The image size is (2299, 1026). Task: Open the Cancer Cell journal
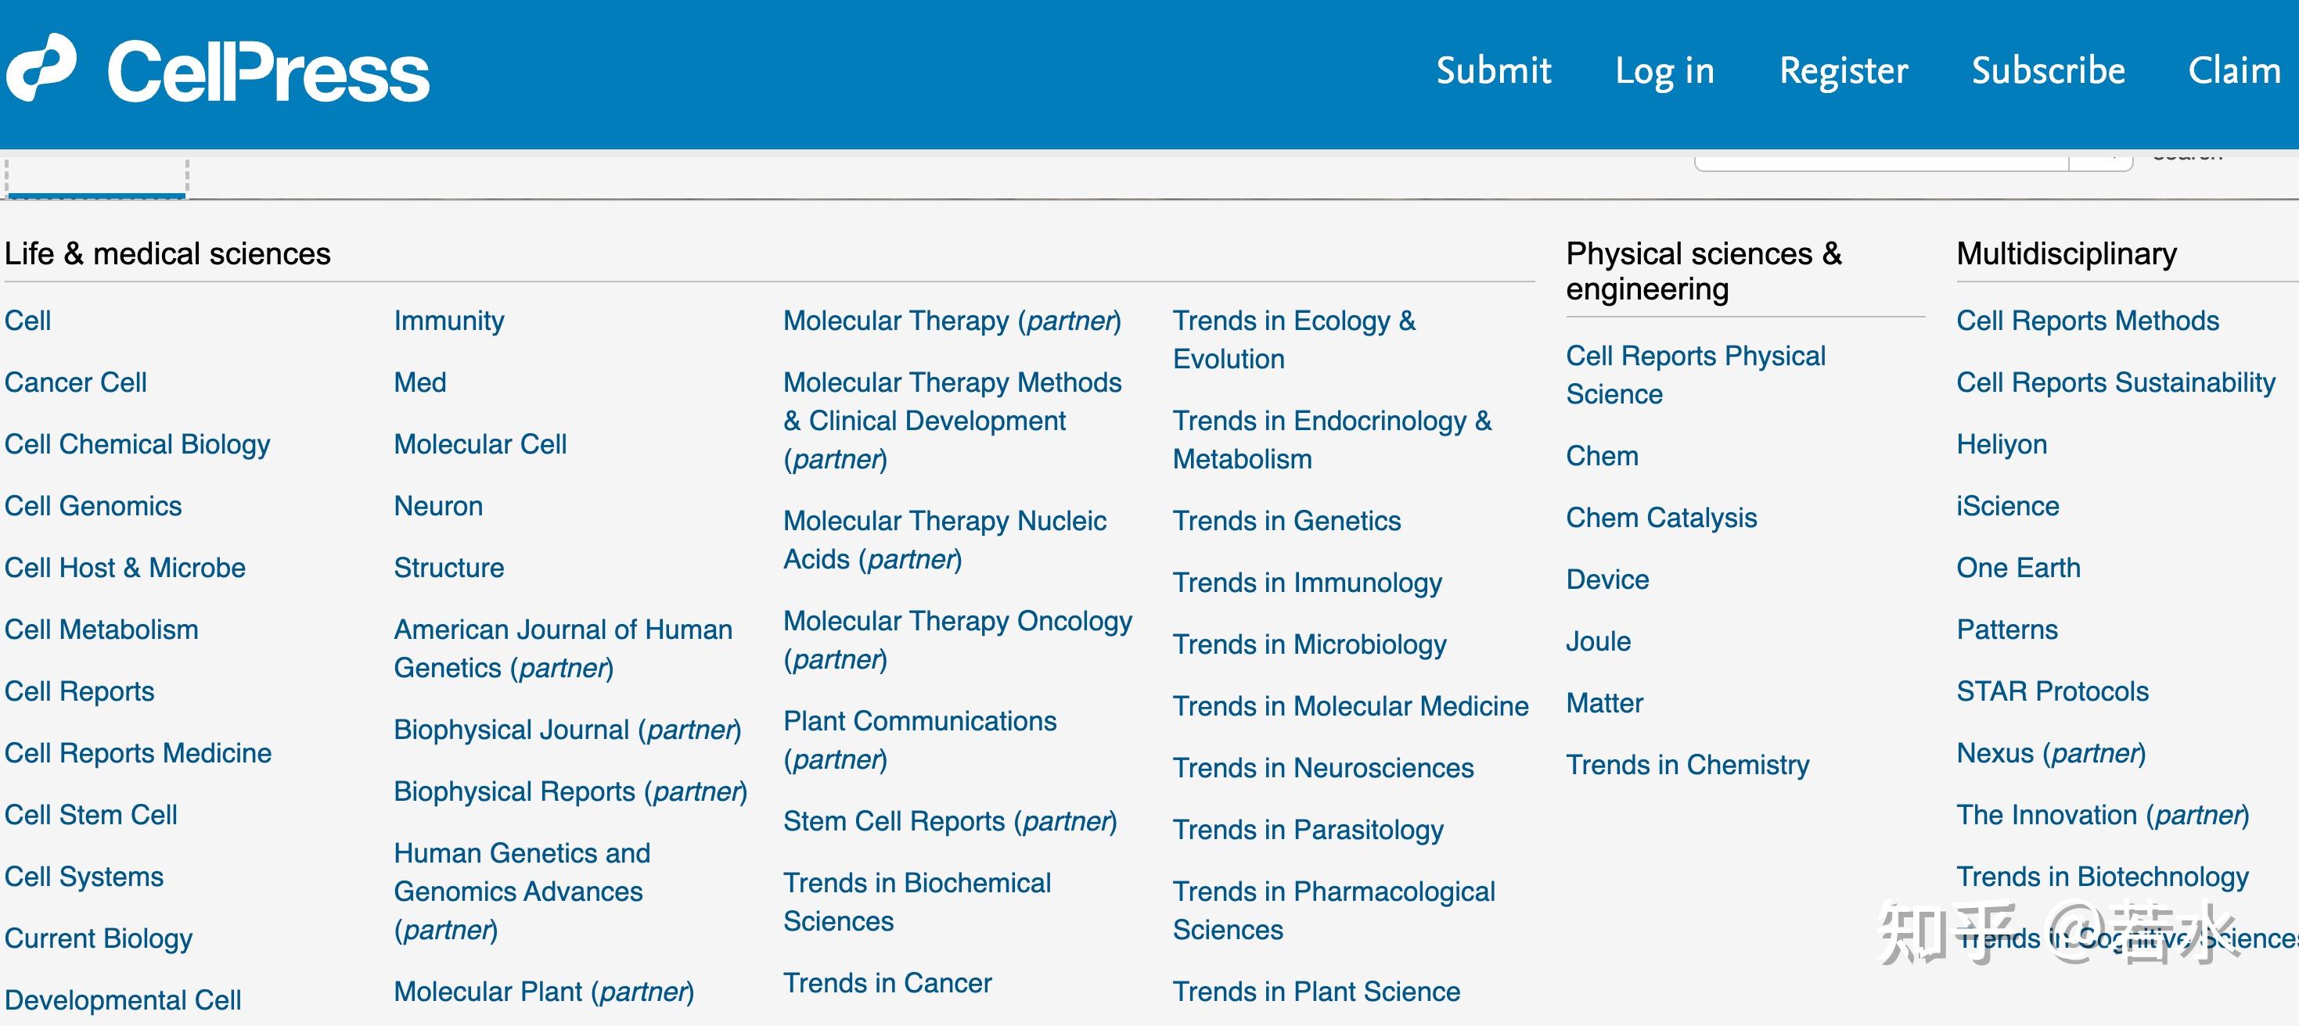tap(76, 382)
